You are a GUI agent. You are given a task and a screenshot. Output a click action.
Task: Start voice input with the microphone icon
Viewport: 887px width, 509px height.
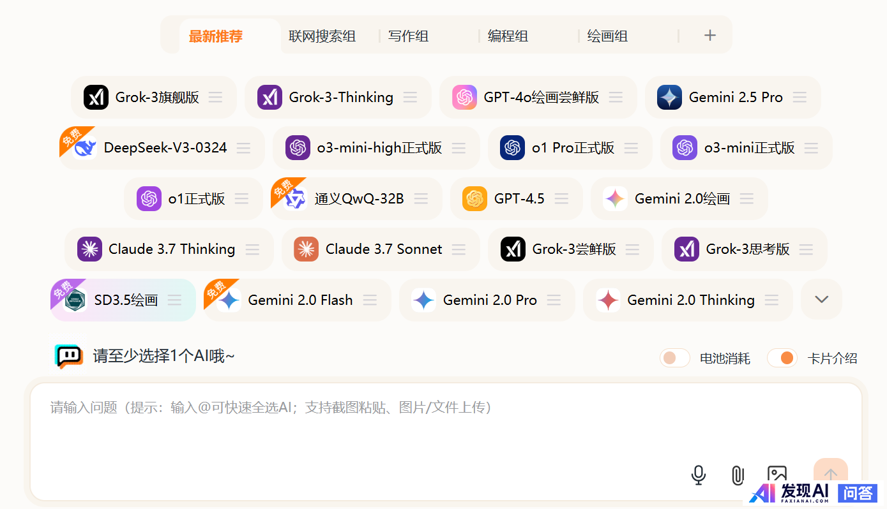click(x=699, y=475)
